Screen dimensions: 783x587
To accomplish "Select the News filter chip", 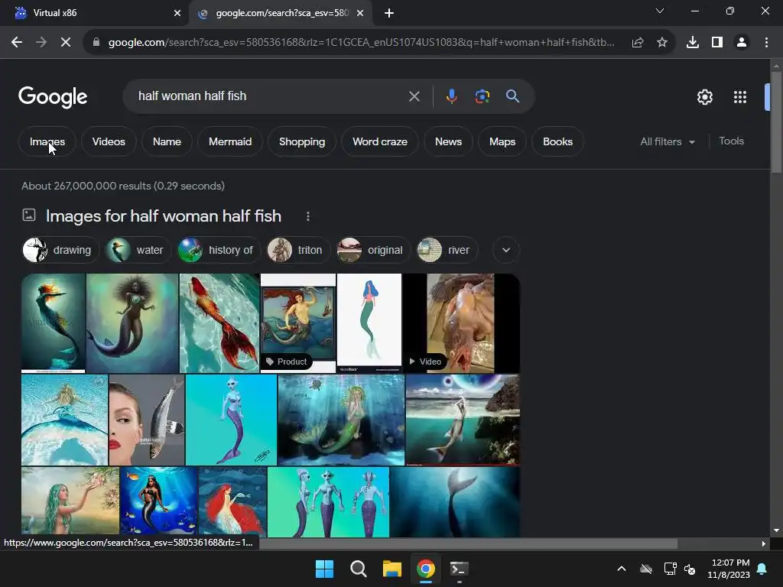I will point(448,141).
